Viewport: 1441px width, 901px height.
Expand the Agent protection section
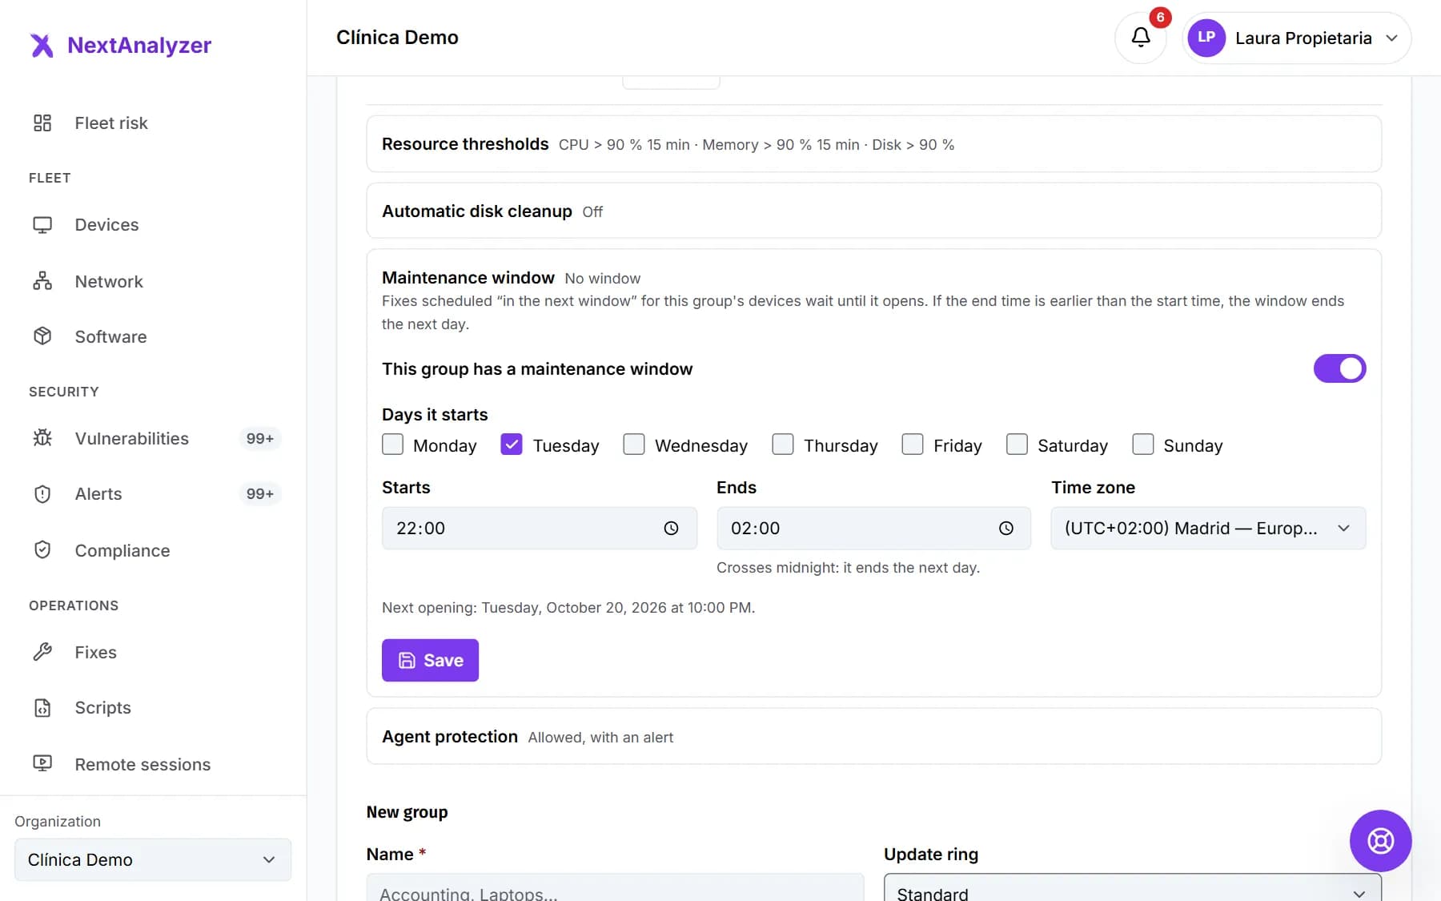873,737
